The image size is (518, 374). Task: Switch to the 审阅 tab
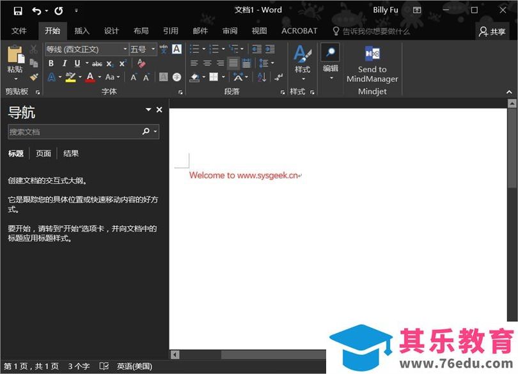[230, 31]
